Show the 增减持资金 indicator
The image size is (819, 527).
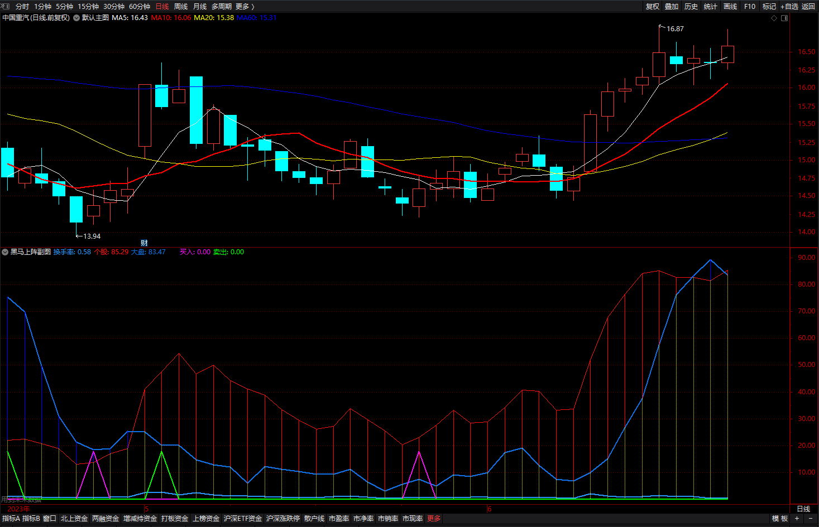[x=140, y=519]
